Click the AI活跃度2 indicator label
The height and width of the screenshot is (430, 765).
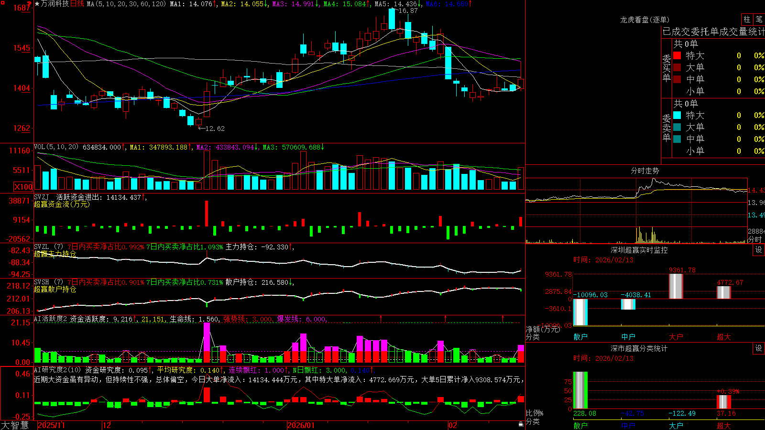pos(50,319)
